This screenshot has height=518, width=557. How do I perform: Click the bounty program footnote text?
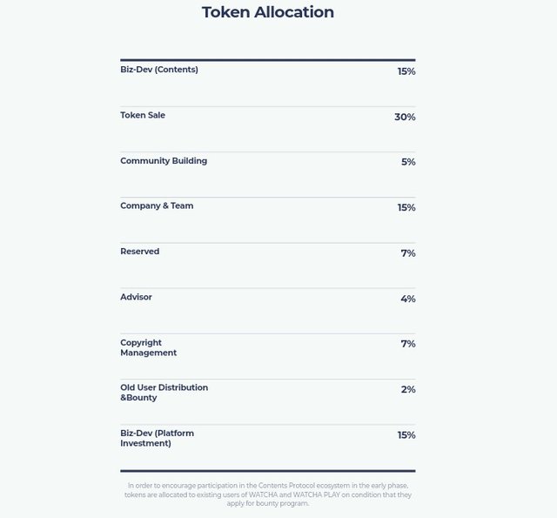[x=268, y=494]
